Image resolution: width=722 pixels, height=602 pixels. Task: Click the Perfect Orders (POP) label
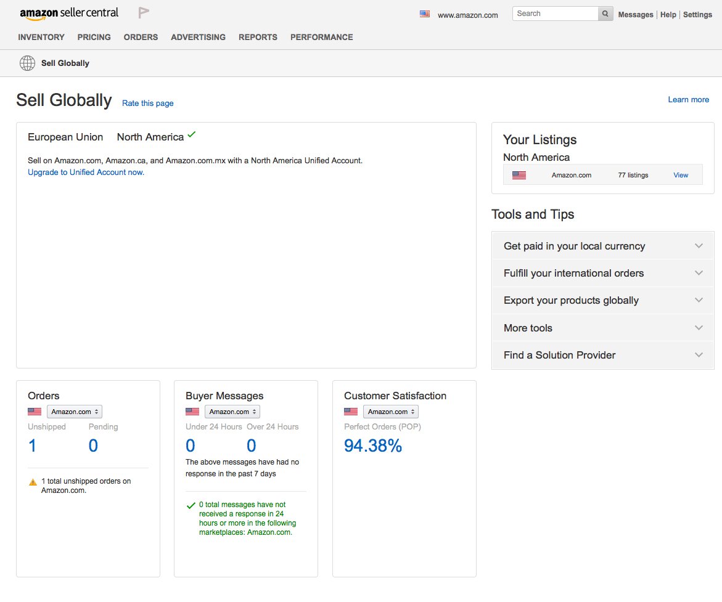pos(383,426)
